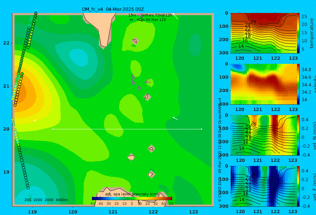Click the "200 1000 2000 4000m" depth legend
The width and height of the screenshot is (316, 215).
46,200
